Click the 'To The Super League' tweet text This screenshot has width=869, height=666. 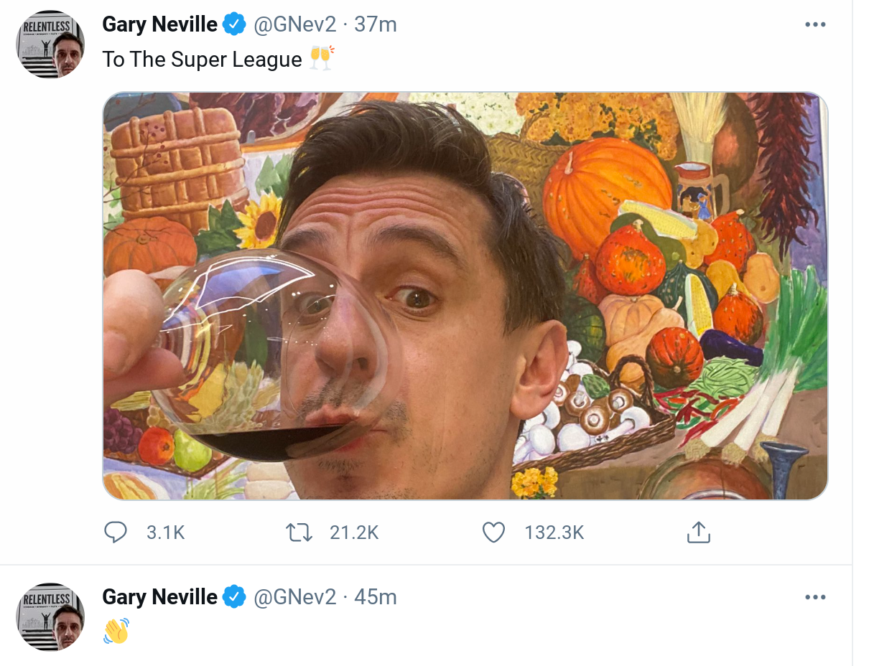tap(202, 60)
